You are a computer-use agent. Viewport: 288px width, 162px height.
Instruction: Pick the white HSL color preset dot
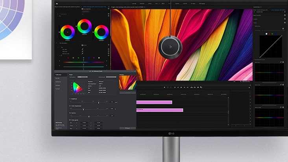(99, 58)
